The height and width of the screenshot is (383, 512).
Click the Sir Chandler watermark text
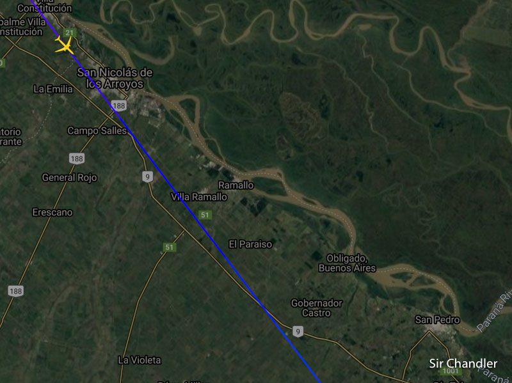click(x=463, y=363)
